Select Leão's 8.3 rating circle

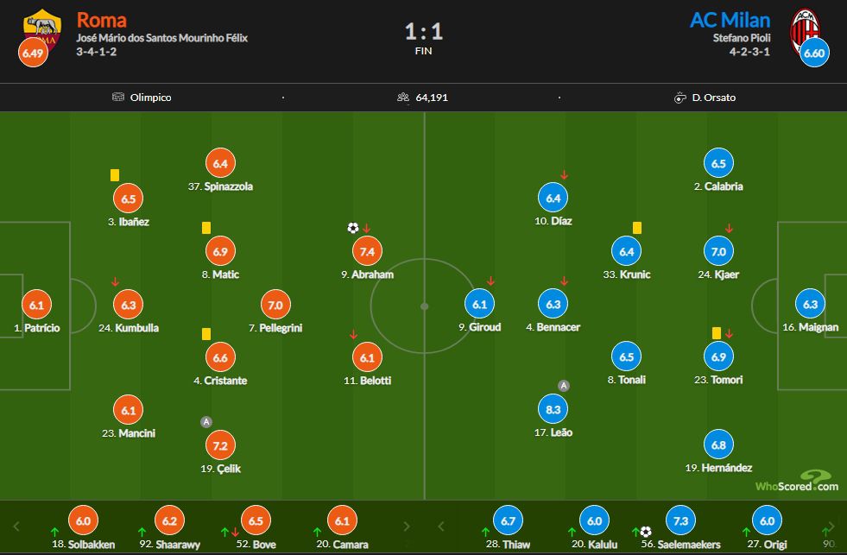(553, 409)
